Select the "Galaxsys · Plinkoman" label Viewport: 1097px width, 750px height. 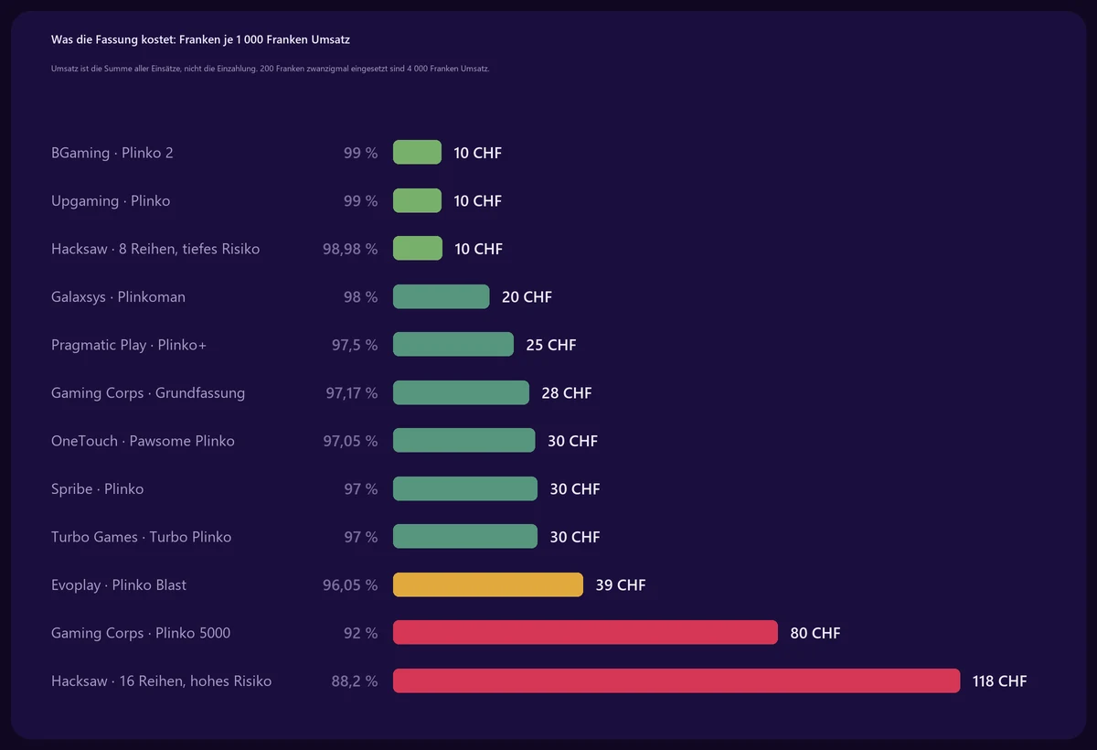[x=119, y=297]
